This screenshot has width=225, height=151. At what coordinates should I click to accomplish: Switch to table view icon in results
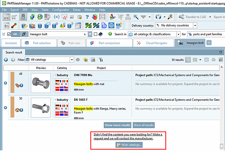[x=206, y=60]
